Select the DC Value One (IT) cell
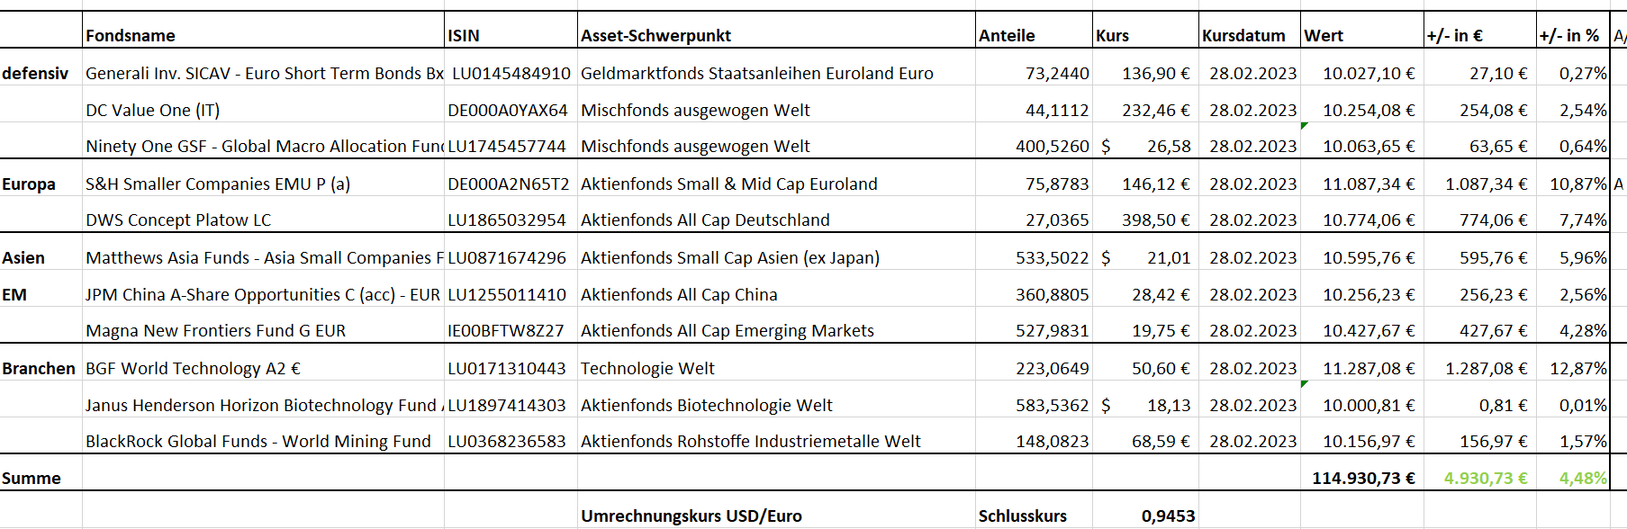 point(153,111)
